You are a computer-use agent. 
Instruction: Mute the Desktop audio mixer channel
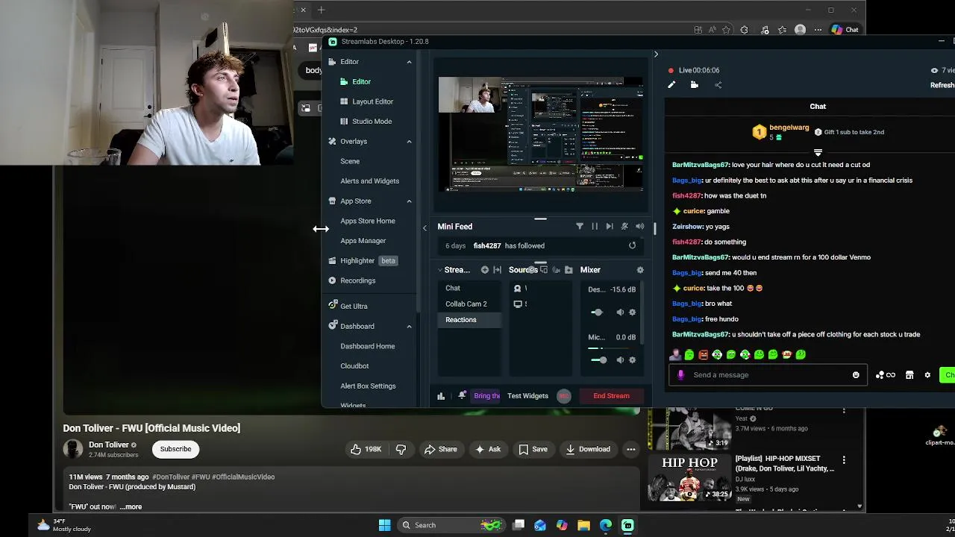pyautogui.click(x=620, y=313)
